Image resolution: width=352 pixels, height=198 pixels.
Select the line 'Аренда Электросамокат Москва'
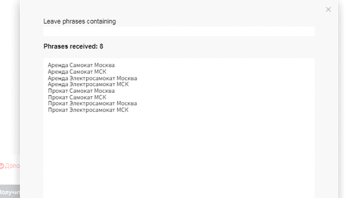tap(92, 78)
